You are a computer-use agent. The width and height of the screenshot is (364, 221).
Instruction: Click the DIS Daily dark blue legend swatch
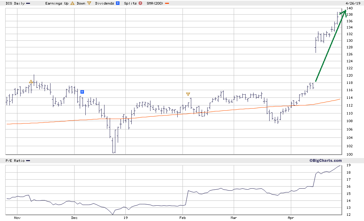pyautogui.click(x=28, y=3)
